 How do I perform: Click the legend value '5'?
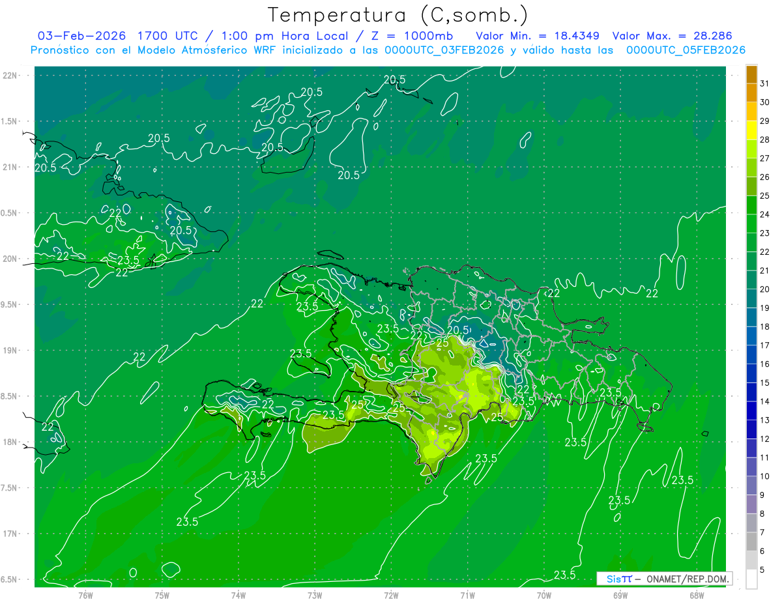tap(762, 570)
